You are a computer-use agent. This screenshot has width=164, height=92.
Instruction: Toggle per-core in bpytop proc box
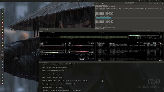pyautogui.click(x=139, y=42)
